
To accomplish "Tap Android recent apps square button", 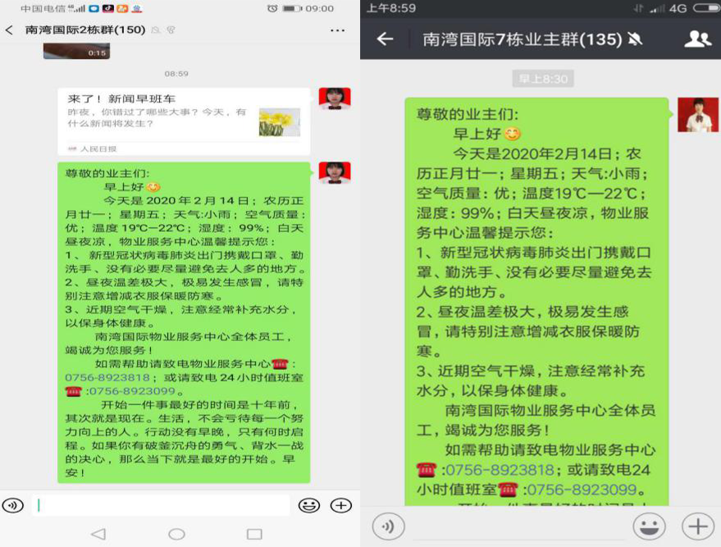I will tap(254, 534).
